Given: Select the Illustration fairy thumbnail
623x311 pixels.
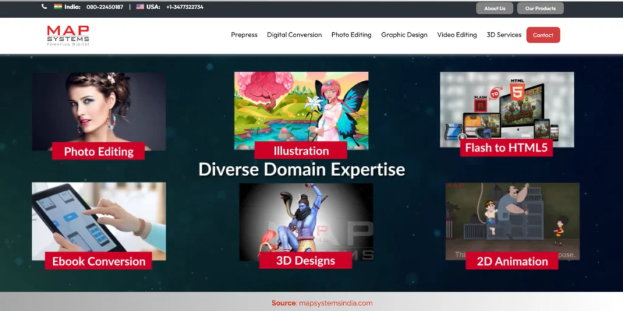Looking at the screenshot, I should tap(301, 111).
